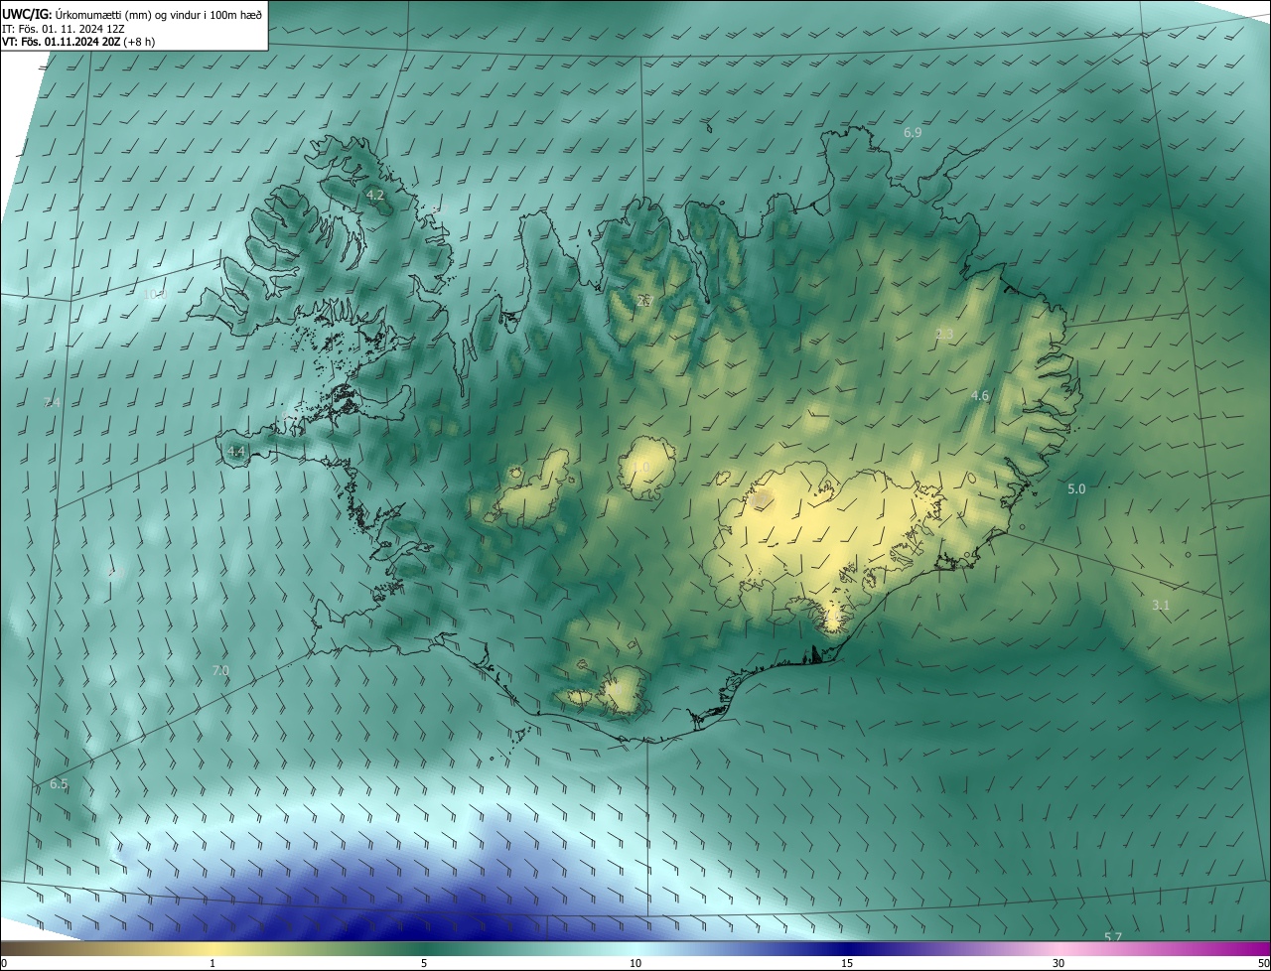Viewport: 1271px width, 971px height.
Task: Click the UWC/IG Úrkomumætti title line
Action: tap(133, 14)
